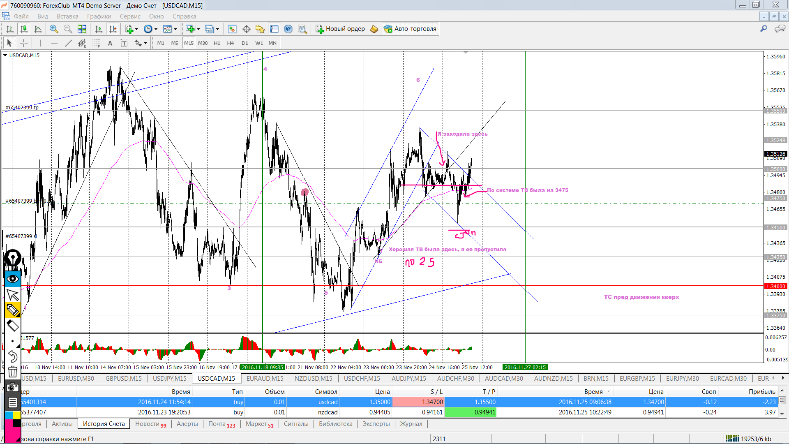Toggle Авто-торговля auto trading button
Image resolution: width=789 pixels, height=444 pixels.
coord(410,29)
